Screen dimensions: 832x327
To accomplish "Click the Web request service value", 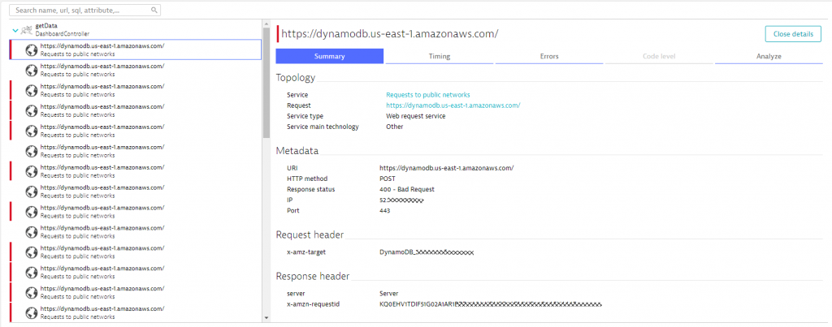I will click(x=415, y=116).
